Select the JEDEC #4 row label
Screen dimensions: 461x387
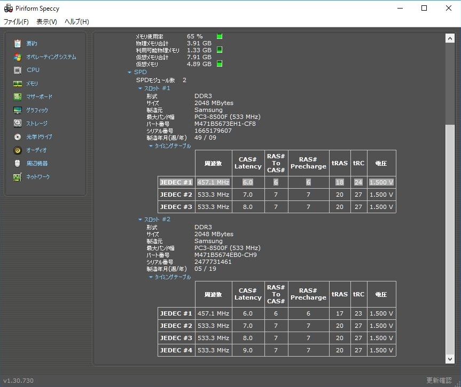coord(176,350)
